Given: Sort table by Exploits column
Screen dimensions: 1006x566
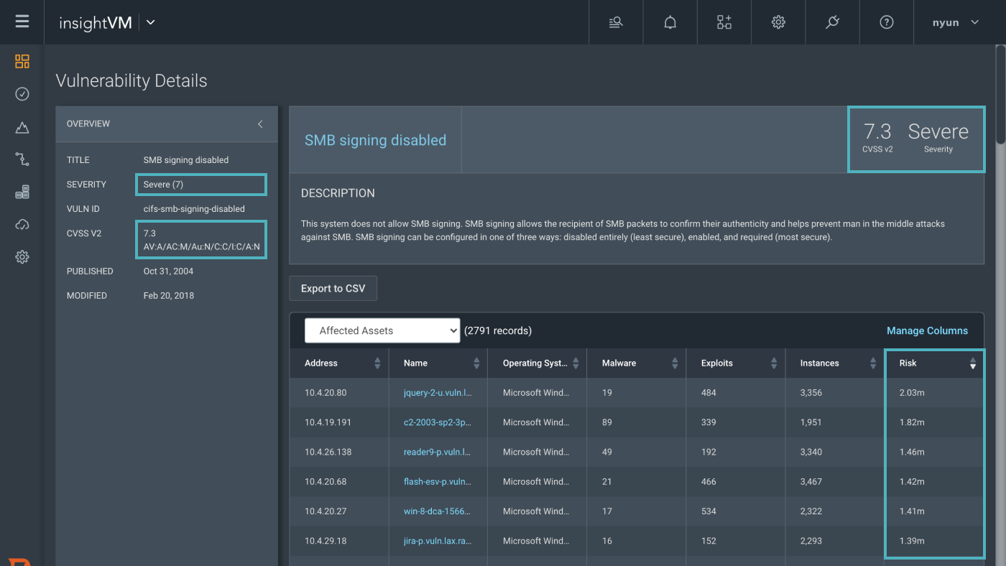Looking at the screenshot, I should coord(736,363).
